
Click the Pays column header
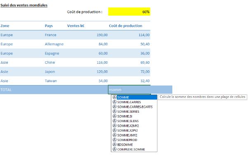click(49, 26)
